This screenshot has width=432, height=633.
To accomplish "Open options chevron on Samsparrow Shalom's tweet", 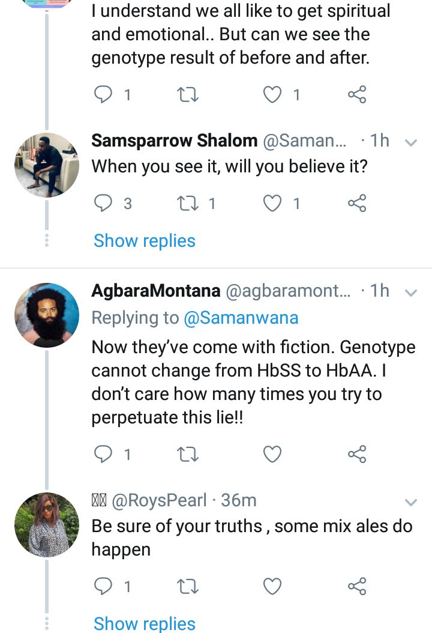I will pyautogui.click(x=410, y=142).
